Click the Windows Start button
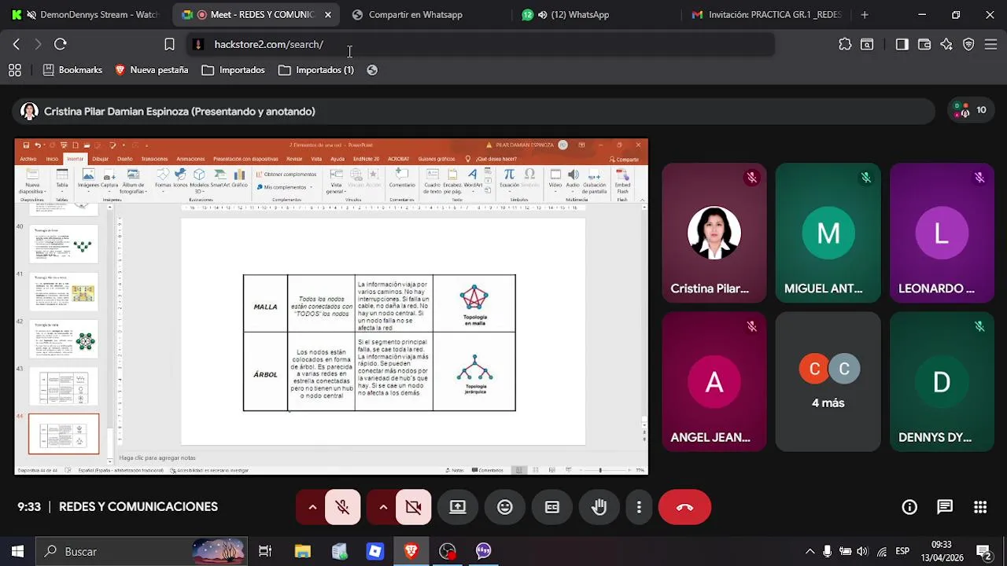Viewport: 1007px width, 566px height. [17, 551]
